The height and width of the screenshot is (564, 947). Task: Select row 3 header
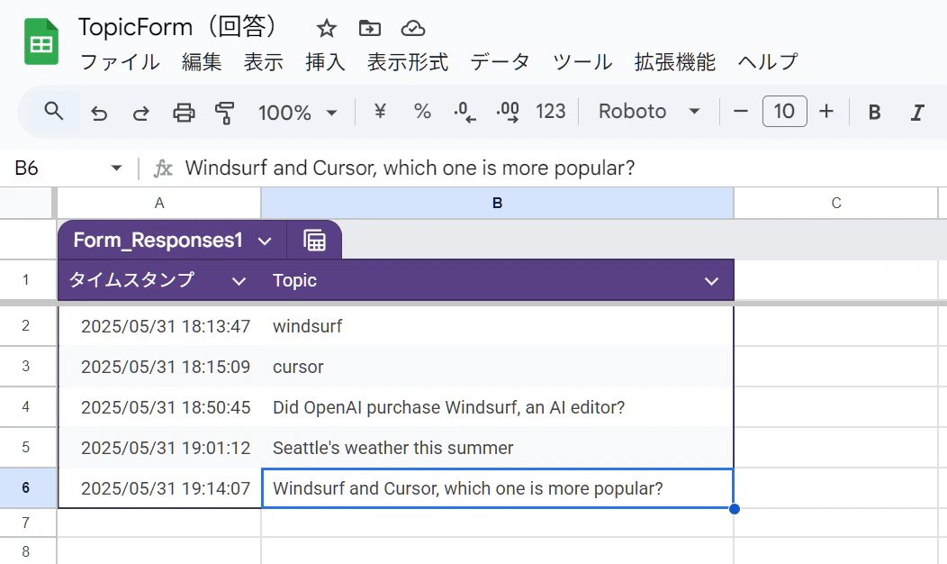pyautogui.click(x=26, y=367)
